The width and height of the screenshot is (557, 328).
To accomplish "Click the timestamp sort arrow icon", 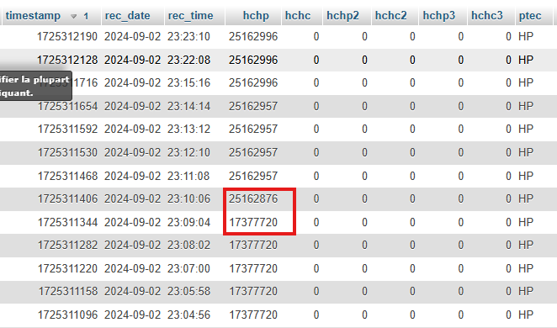I will 73,16.
